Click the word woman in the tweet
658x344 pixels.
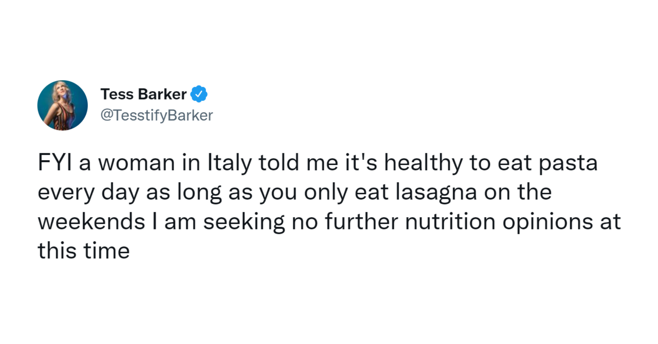click(136, 163)
